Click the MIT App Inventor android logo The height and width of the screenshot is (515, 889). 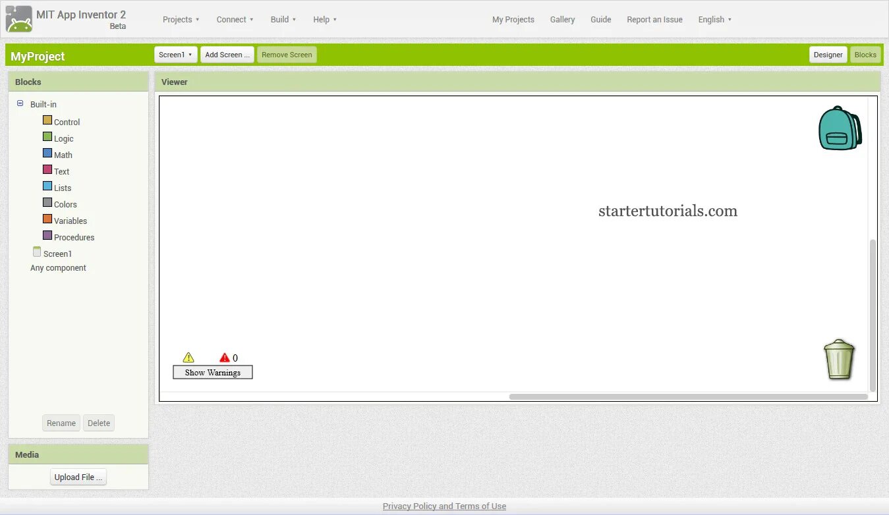click(19, 18)
